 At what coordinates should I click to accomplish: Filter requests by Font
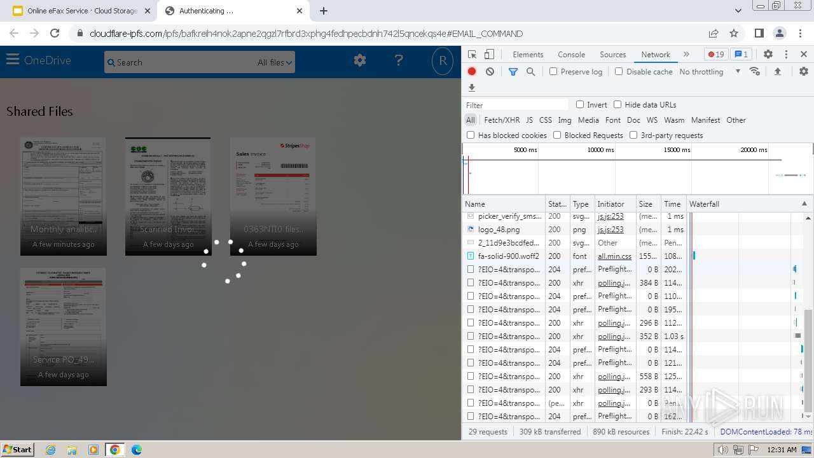click(613, 120)
